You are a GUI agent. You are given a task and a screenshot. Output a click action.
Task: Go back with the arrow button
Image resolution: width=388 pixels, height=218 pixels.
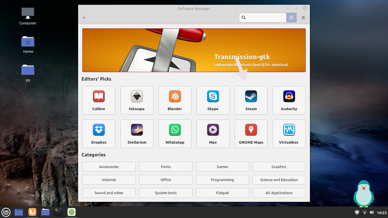(x=84, y=17)
